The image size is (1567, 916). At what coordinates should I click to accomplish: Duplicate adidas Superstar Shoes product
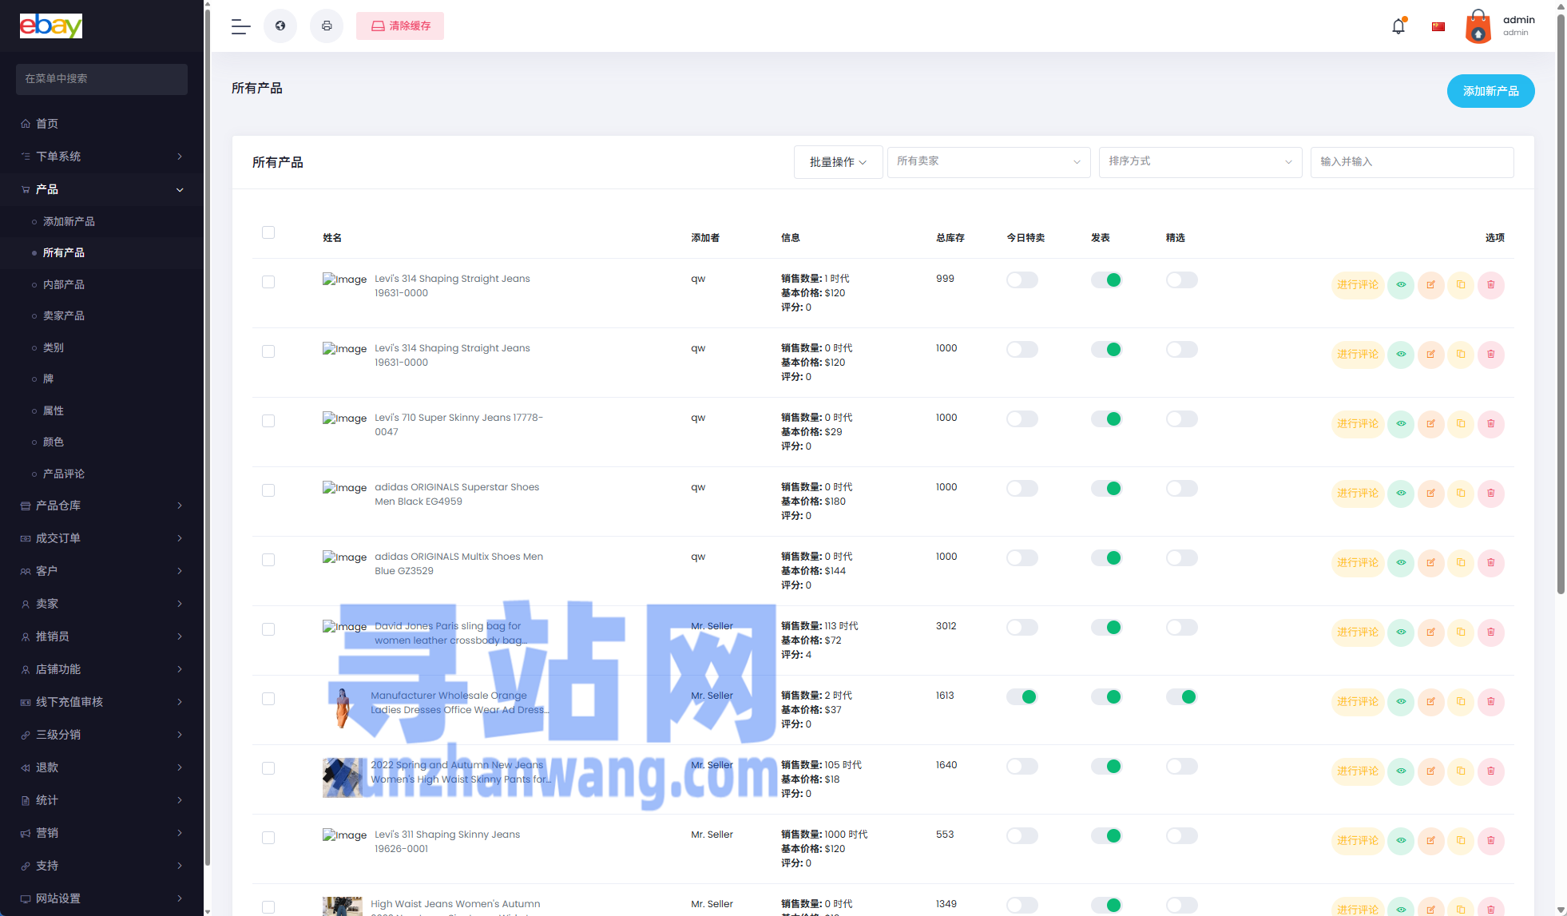click(1461, 494)
